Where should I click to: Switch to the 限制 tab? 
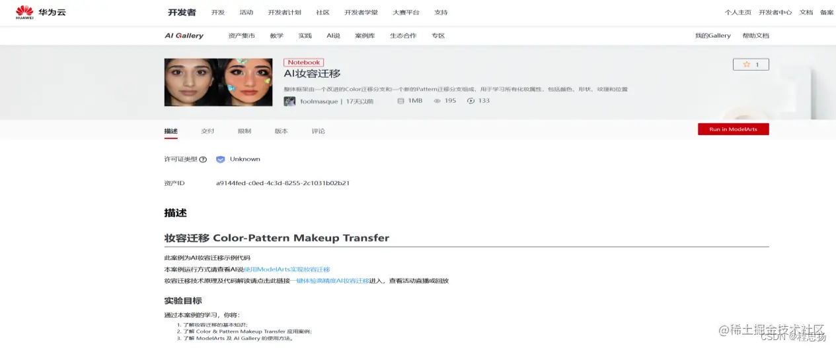[245, 131]
